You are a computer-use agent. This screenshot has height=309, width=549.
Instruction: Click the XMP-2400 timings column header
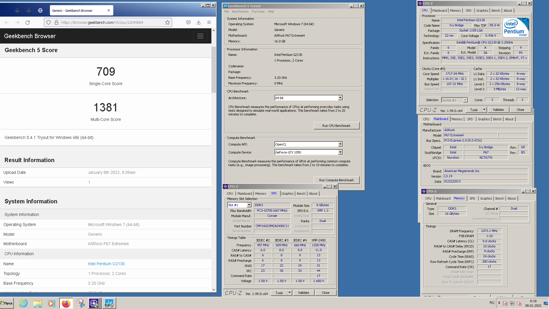pyautogui.click(x=318, y=240)
